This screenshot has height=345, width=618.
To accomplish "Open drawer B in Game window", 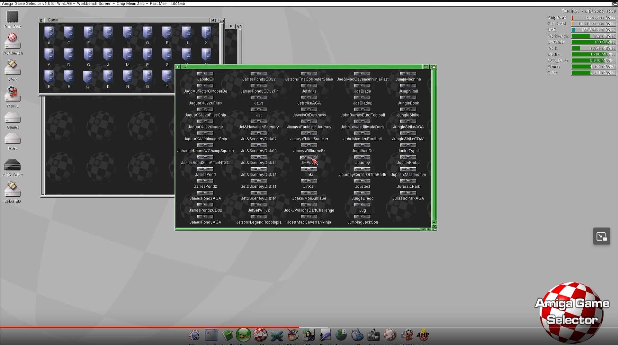I will click(49, 80).
